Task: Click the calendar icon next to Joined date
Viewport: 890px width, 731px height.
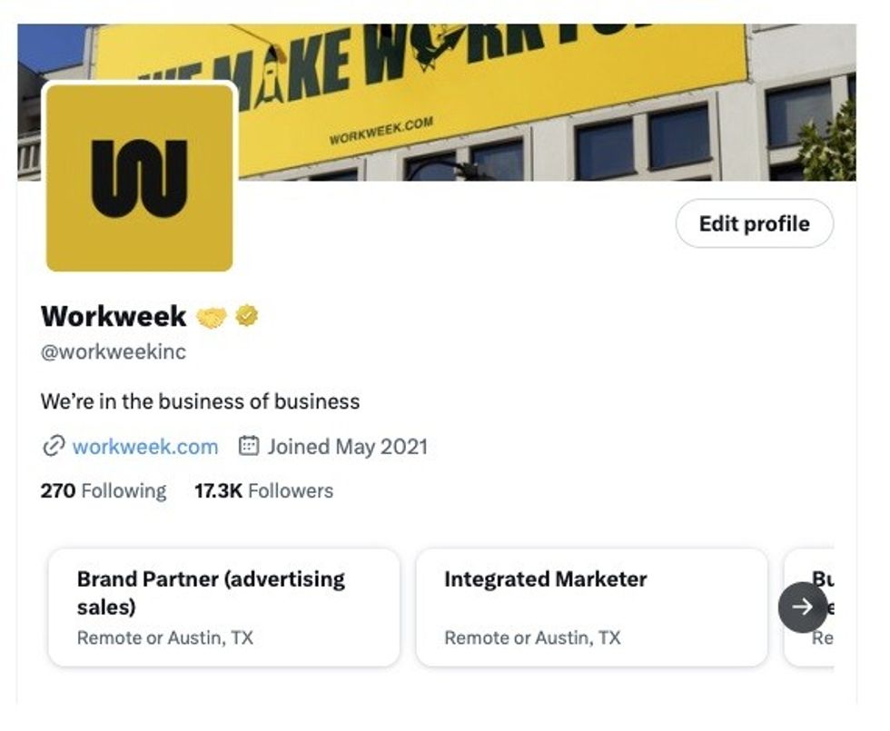Action: (x=249, y=447)
